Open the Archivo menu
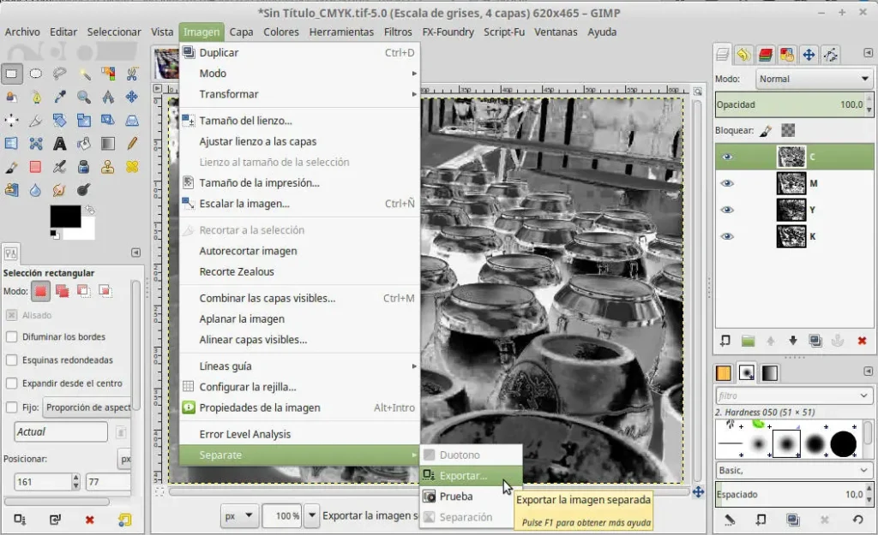This screenshot has width=878, height=535. tap(22, 32)
